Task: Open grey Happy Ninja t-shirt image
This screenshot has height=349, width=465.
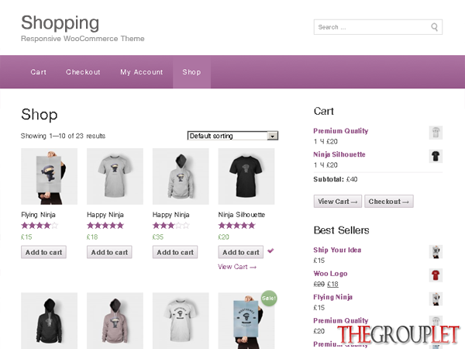Action: [x=115, y=176]
